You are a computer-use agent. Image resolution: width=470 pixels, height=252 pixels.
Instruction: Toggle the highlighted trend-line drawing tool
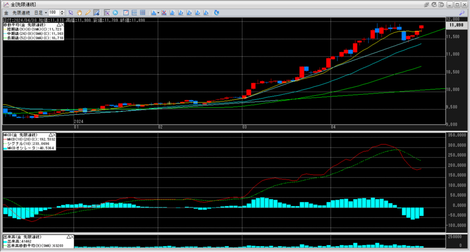click(x=96, y=12)
